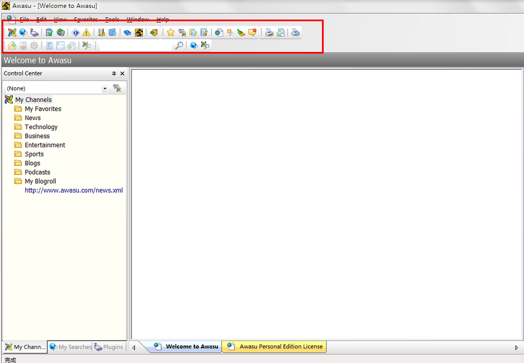524x363 pixels.
Task: Click the print preview page icon
Action: tap(281, 32)
